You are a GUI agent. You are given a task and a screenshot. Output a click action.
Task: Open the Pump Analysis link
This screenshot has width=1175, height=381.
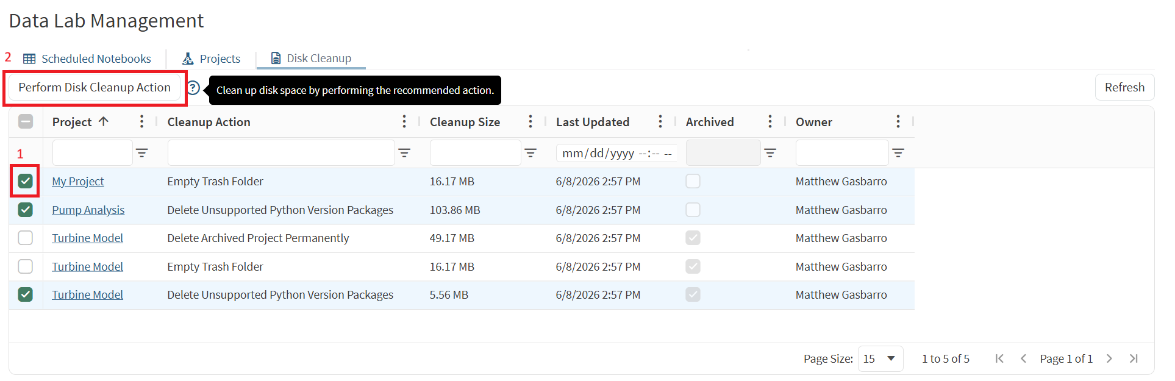pyautogui.click(x=88, y=210)
